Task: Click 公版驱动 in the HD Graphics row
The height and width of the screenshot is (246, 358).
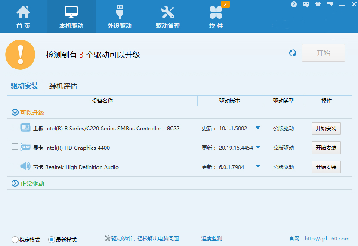Action: tap(283, 148)
